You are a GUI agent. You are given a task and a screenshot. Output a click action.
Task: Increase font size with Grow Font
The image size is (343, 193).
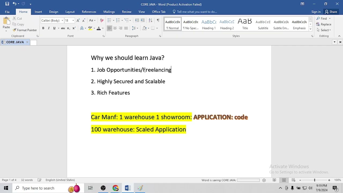pyautogui.click(x=78, y=20)
